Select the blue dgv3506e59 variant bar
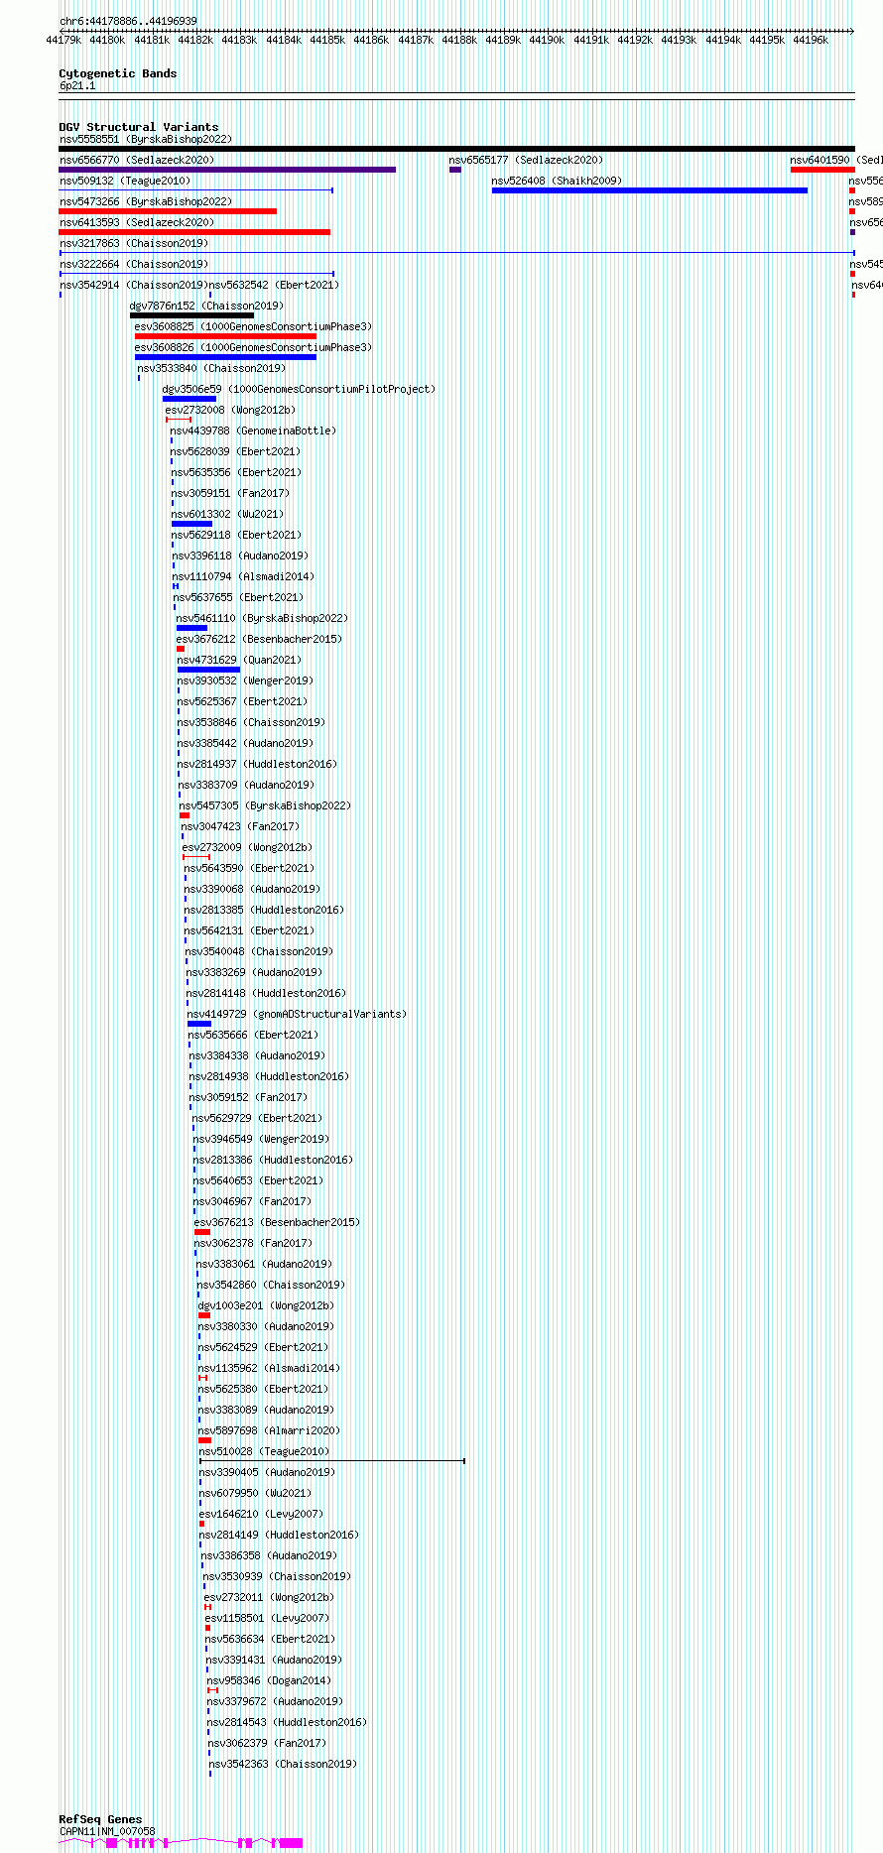 [189, 399]
